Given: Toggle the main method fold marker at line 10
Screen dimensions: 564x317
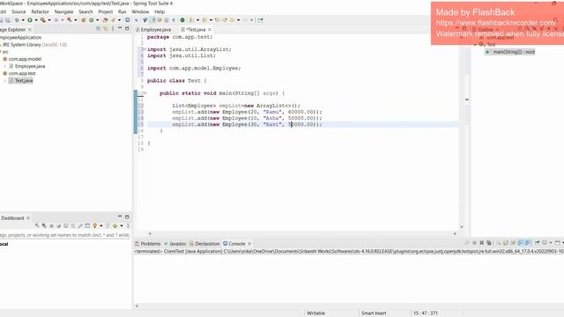Looking at the screenshot, I should pos(145,93).
